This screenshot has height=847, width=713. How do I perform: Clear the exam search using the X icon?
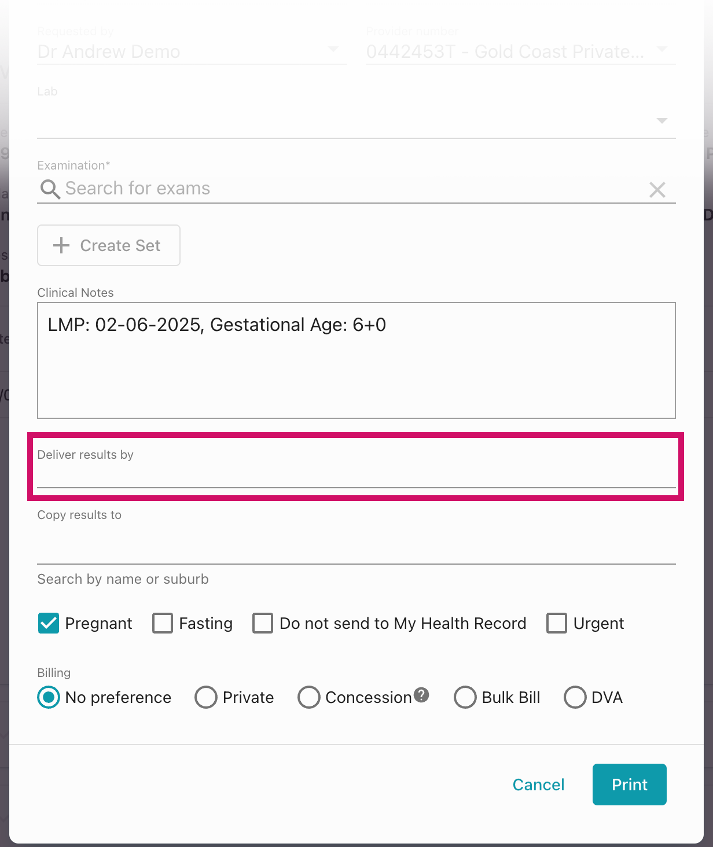pos(657,190)
